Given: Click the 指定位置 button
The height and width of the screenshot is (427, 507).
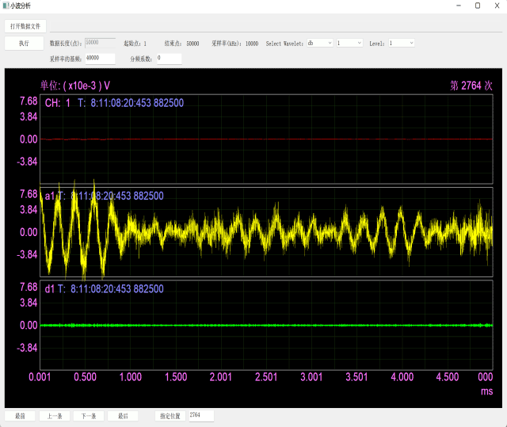Looking at the screenshot, I should [x=170, y=416].
